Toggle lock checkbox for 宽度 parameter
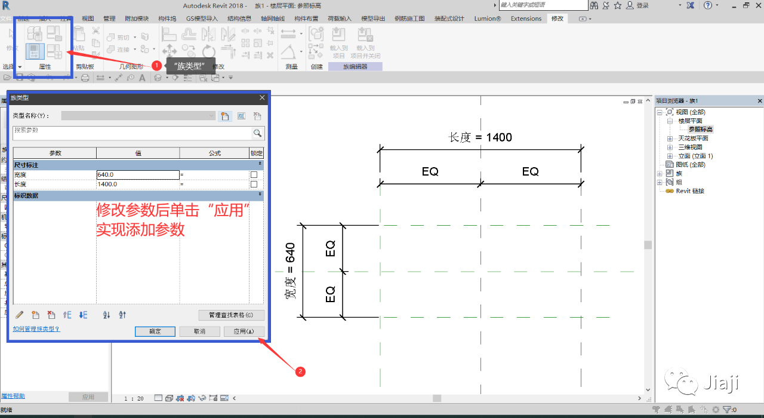This screenshot has height=418, width=764. tap(254, 175)
